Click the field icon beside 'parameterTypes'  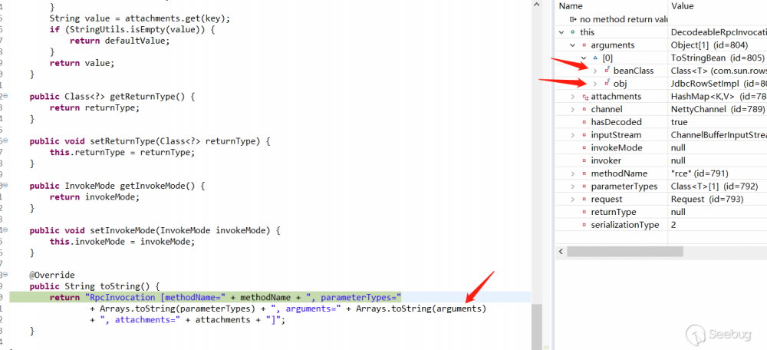584,187
